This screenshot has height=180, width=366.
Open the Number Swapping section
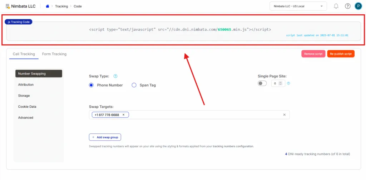39,74
